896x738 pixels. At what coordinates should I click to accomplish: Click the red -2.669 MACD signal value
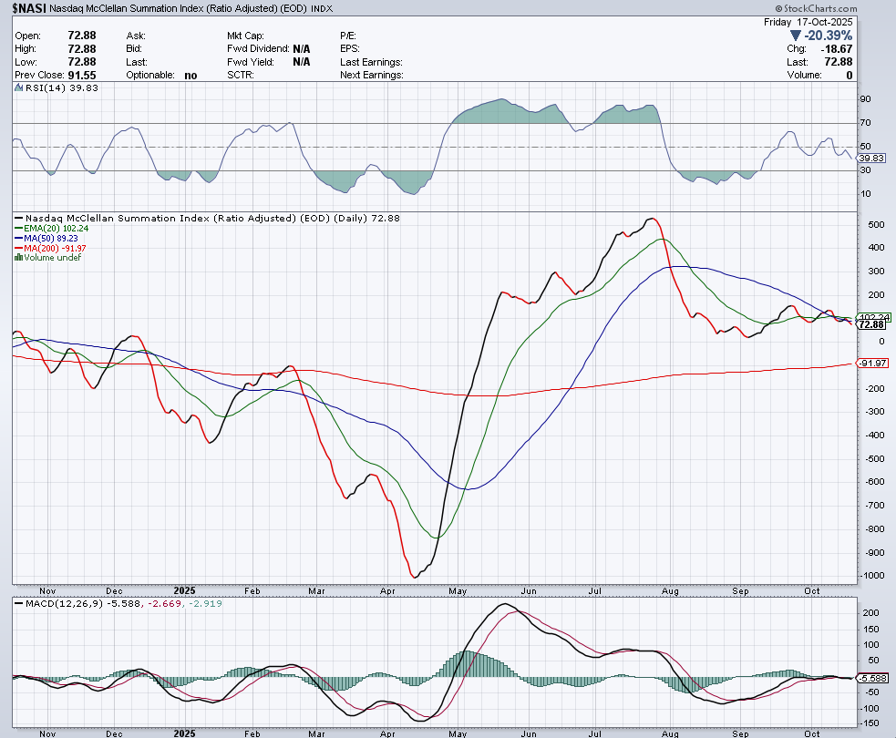click(x=165, y=604)
